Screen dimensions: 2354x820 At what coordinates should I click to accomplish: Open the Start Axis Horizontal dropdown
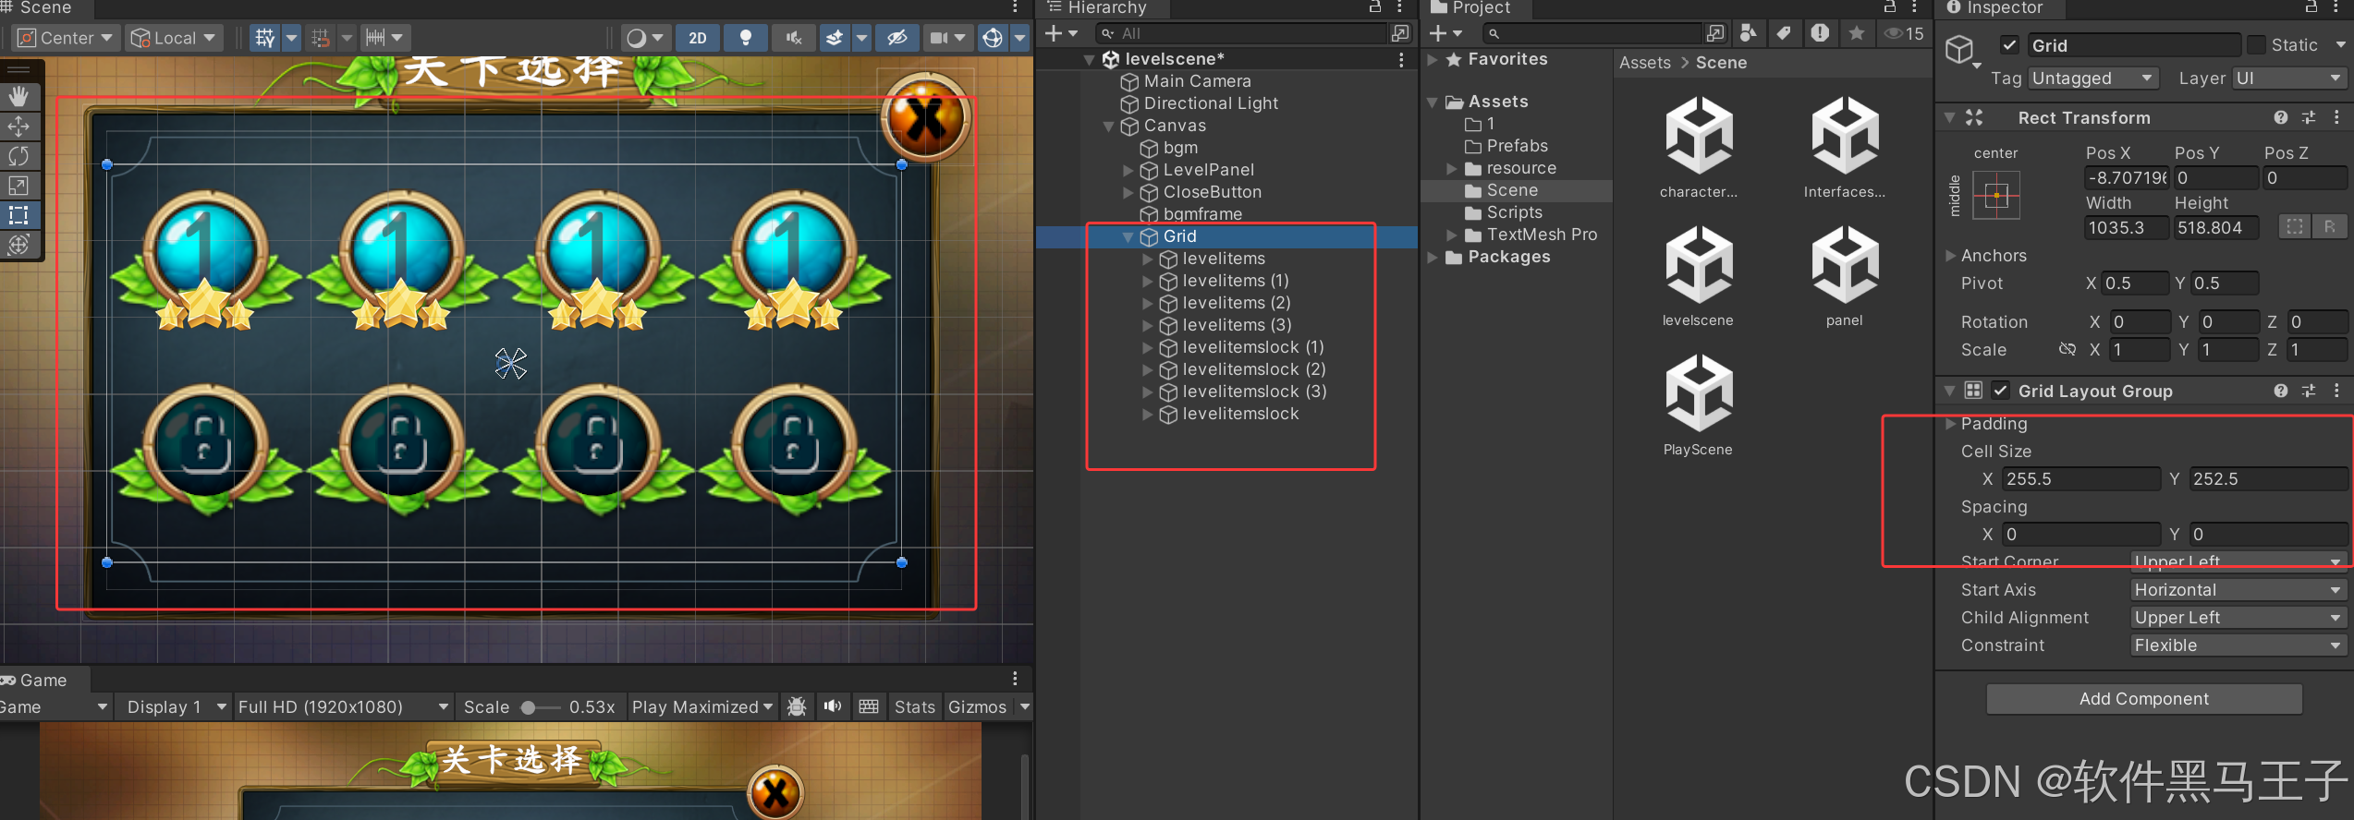2238,590
